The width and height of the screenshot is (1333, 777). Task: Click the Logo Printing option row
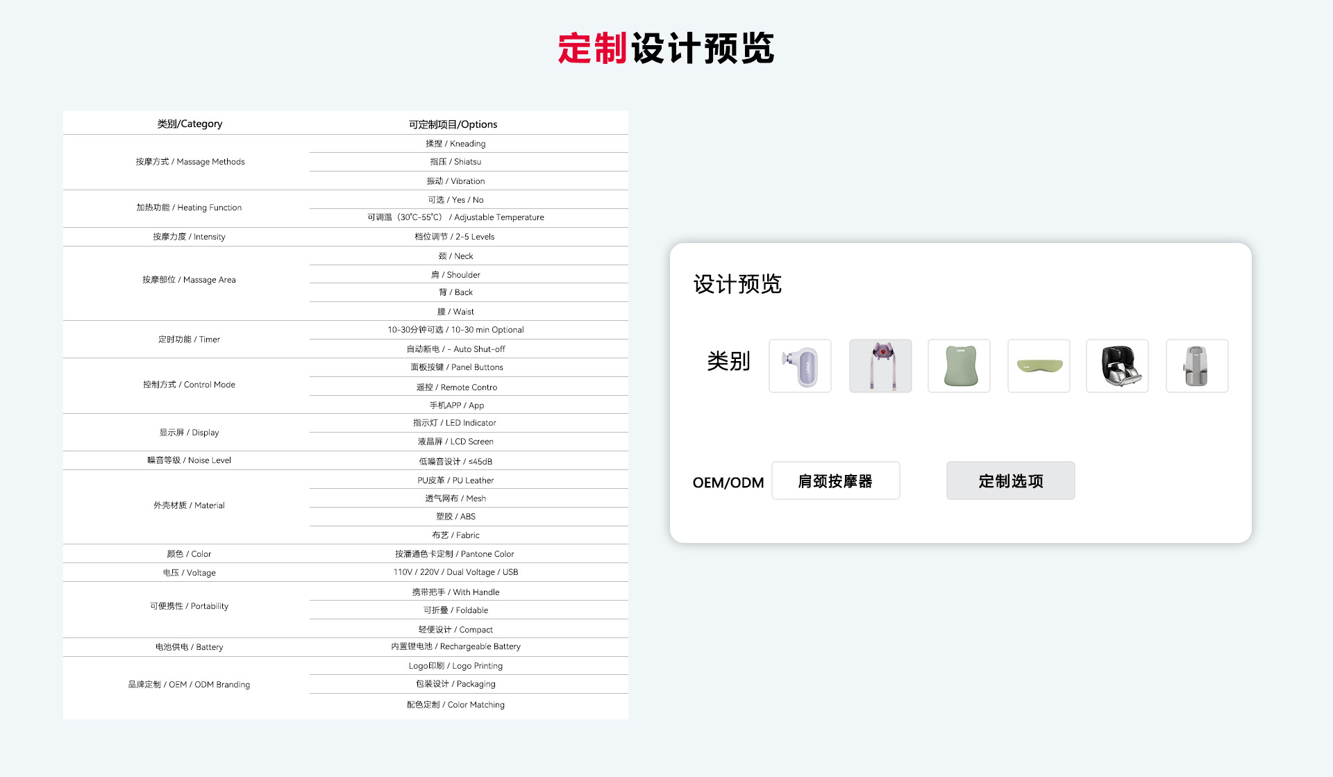click(x=455, y=666)
